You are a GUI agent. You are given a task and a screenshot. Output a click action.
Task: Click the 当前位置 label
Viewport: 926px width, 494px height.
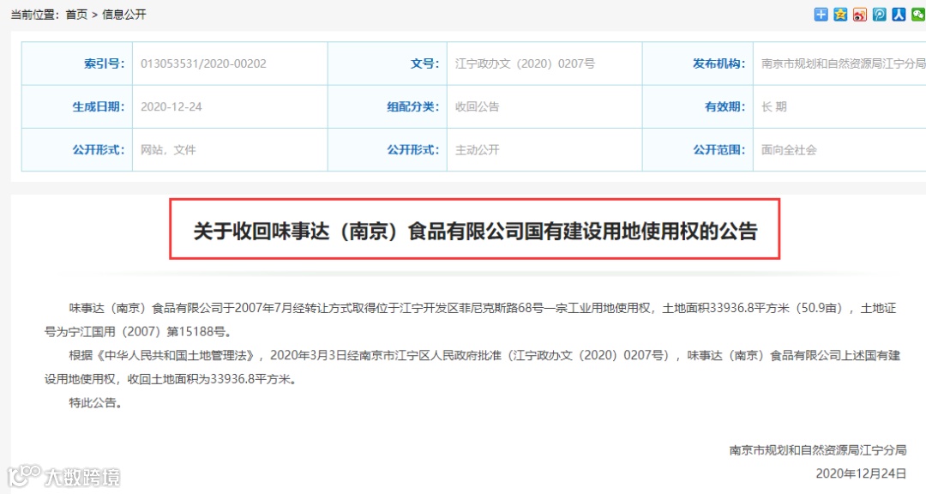(x=35, y=15)
